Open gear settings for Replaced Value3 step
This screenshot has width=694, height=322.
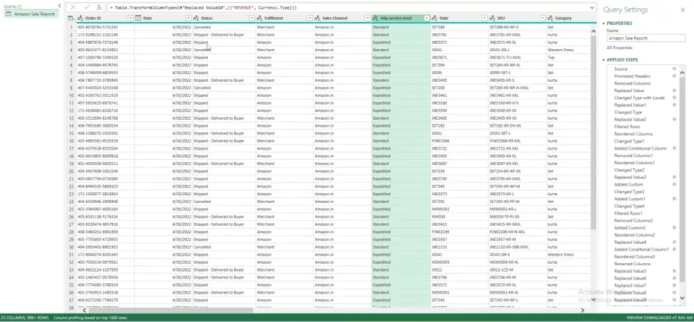click(x=674, y=177)
